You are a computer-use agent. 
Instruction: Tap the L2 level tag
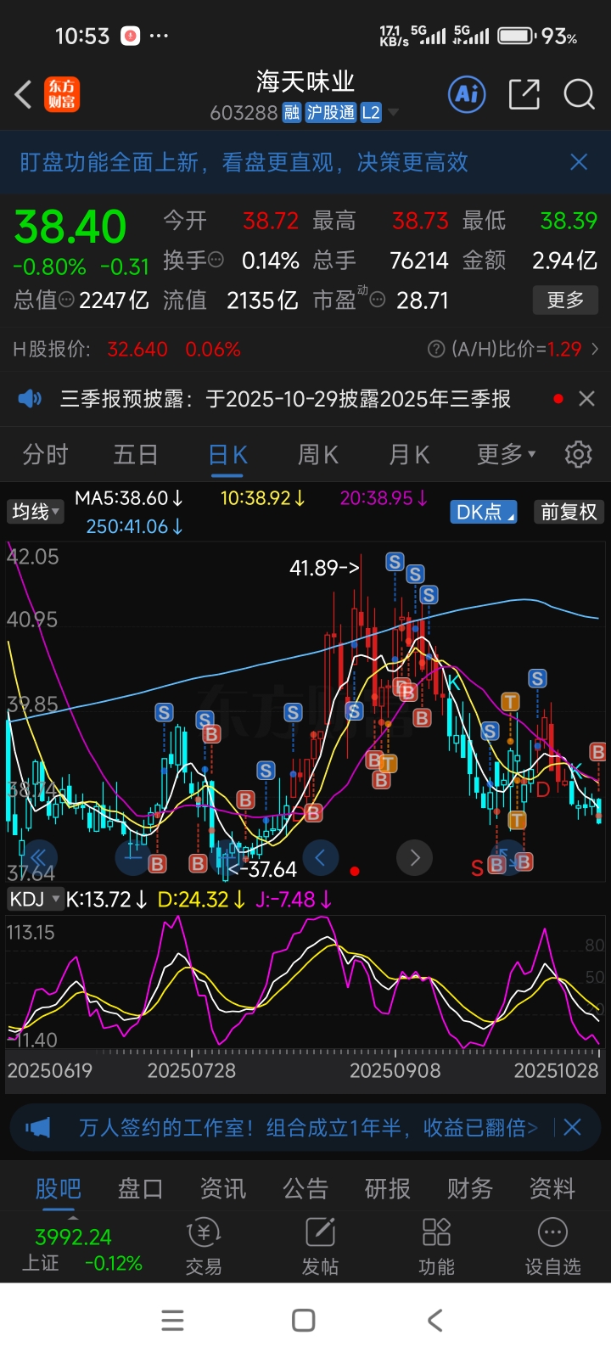tap(371, 113)
